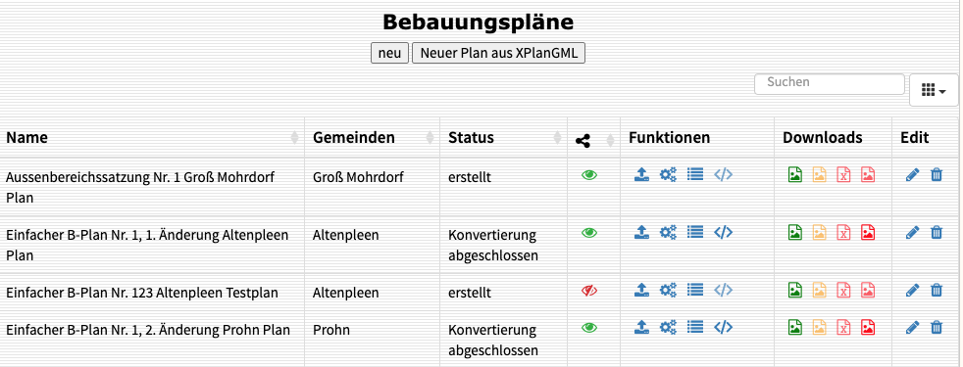
Task: Click list icon in Prohn Plan row
Action: (x=695, y=327)
